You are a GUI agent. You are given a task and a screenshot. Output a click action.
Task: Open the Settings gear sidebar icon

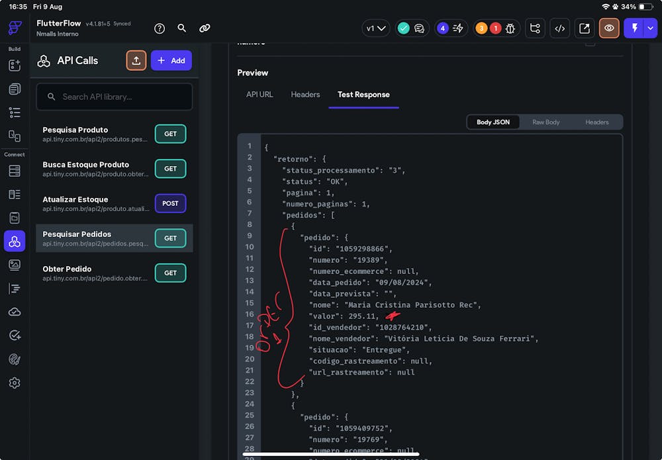[15, 383]
